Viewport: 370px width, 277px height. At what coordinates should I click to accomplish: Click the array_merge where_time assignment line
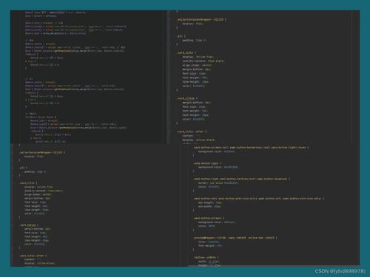point(55,33)
